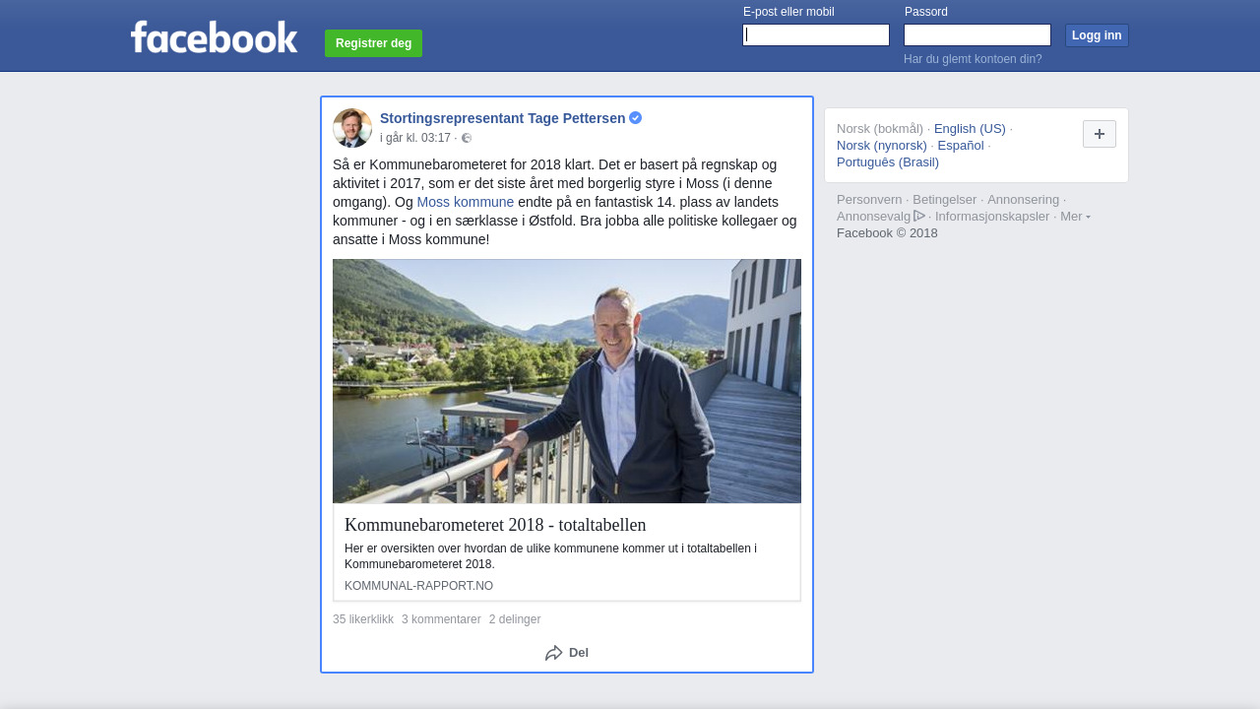Viewport: 1260px width, 709px height.
Task: Click the AdChoices triangle icon
Action: pos(919,216)
